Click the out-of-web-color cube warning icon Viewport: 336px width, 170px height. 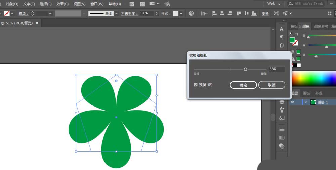click(x=293, y=52)
